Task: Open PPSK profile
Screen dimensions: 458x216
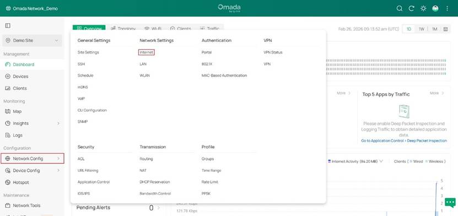Action: [206, 193]
